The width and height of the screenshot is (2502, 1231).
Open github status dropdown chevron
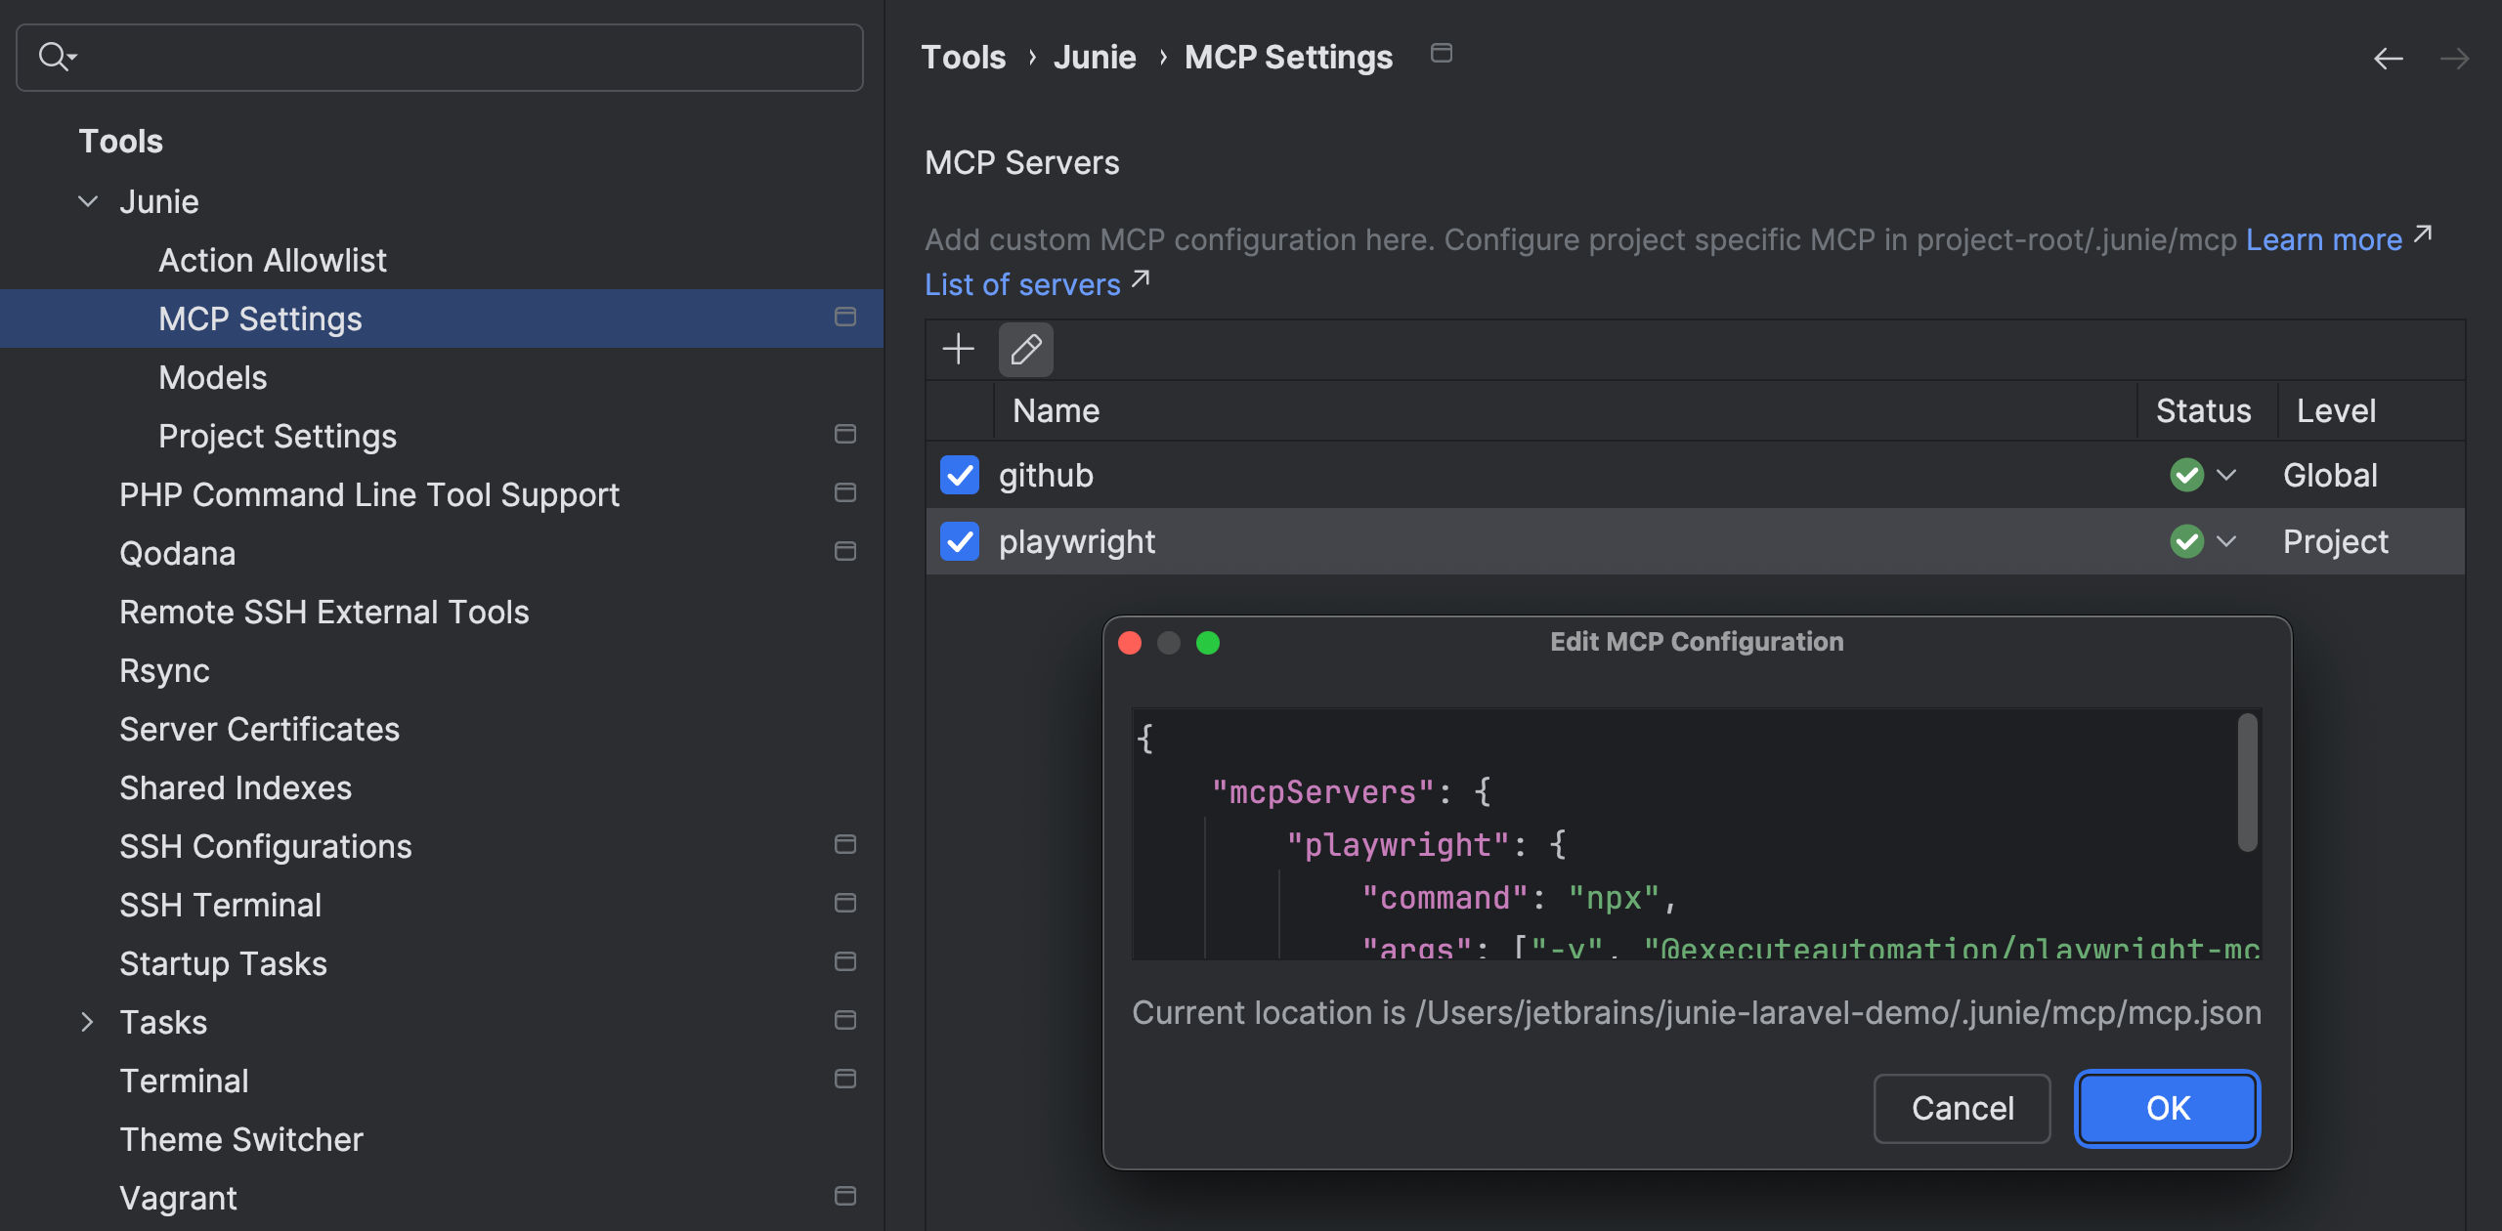(x=2226, y=475)
